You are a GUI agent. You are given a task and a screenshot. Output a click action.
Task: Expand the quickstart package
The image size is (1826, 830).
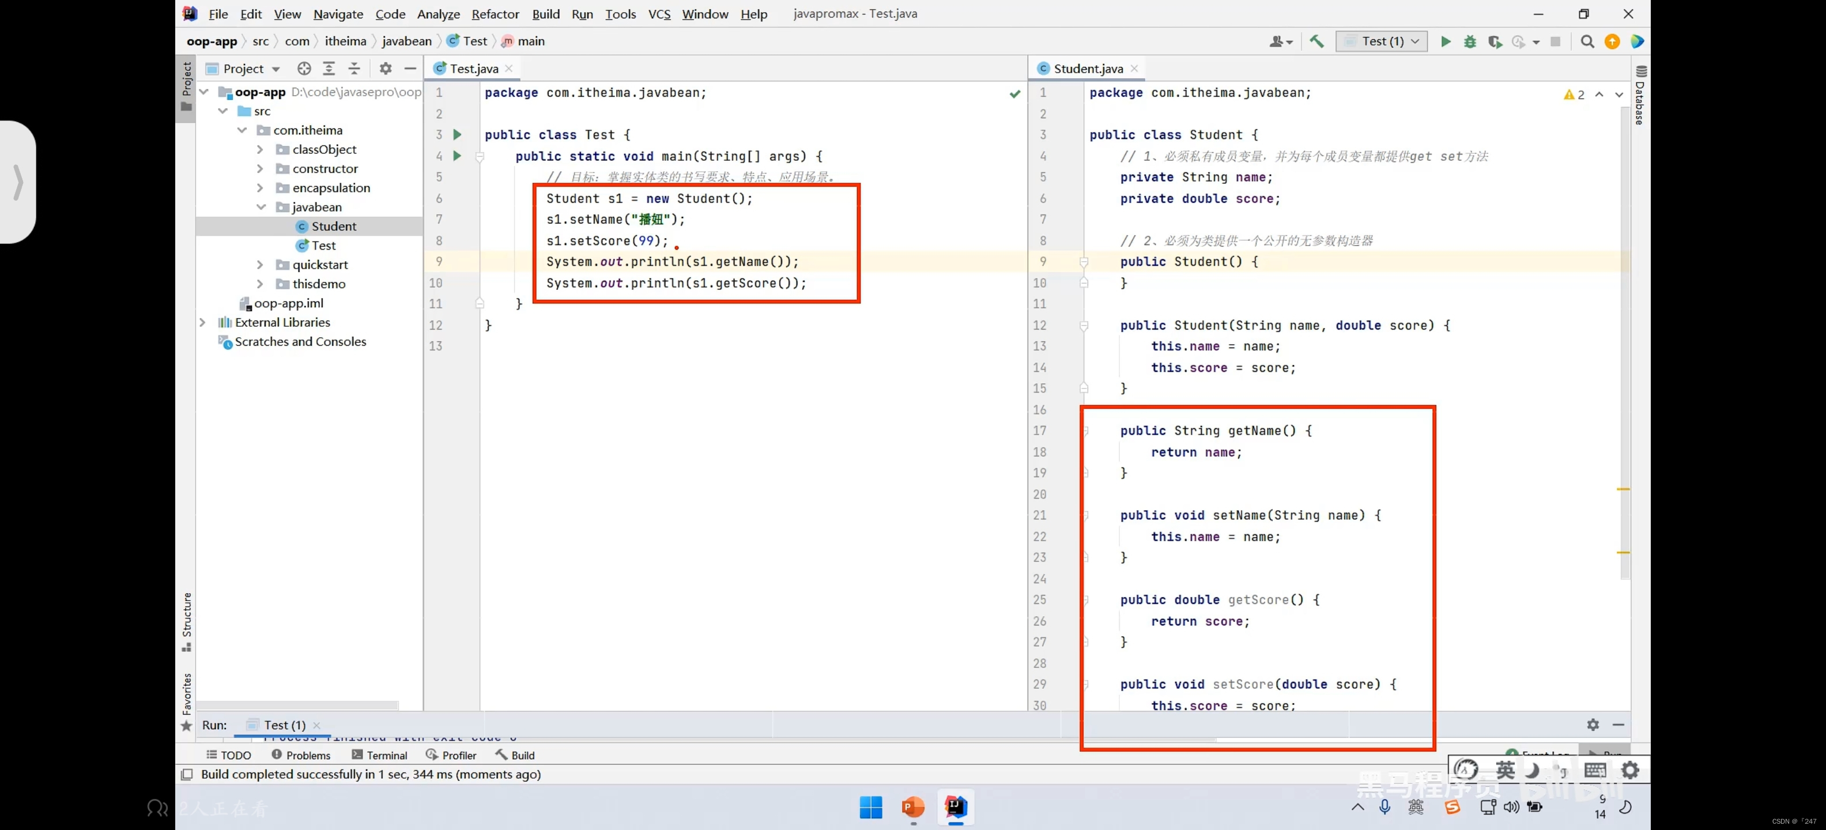point(260,265)
